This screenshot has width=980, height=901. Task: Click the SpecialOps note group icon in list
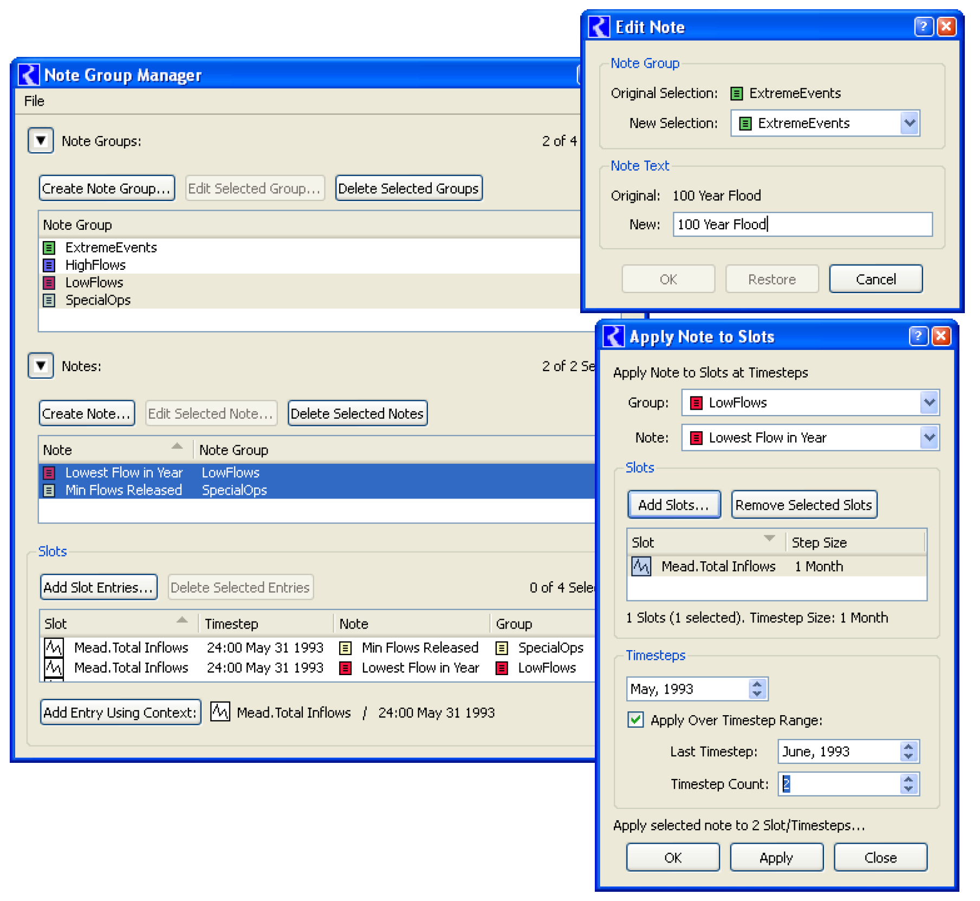[x=49, y=300]
